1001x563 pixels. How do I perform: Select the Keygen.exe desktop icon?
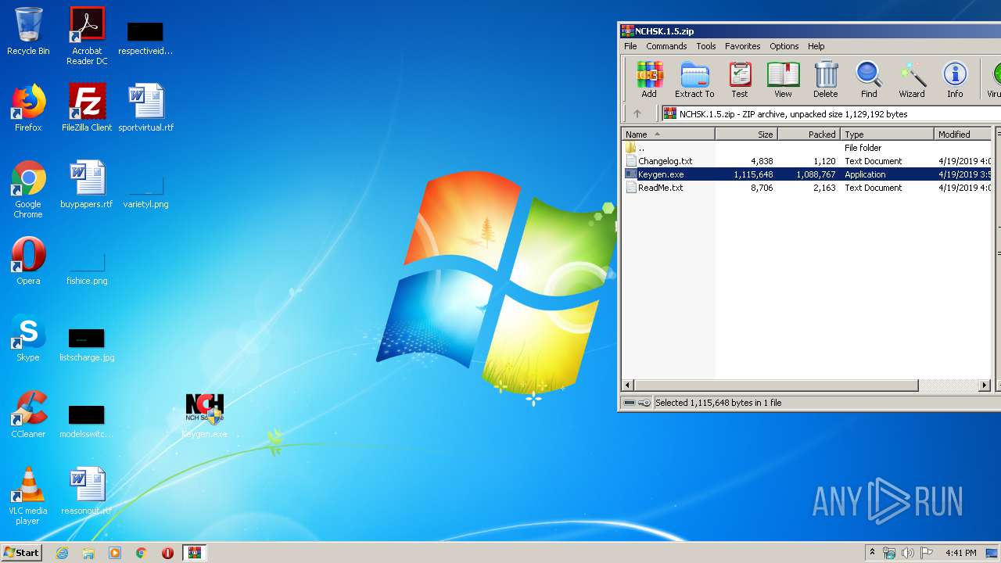pos(205,414)
